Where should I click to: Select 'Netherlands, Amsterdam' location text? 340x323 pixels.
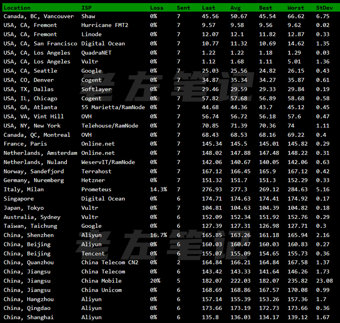(x=40, y=153)
